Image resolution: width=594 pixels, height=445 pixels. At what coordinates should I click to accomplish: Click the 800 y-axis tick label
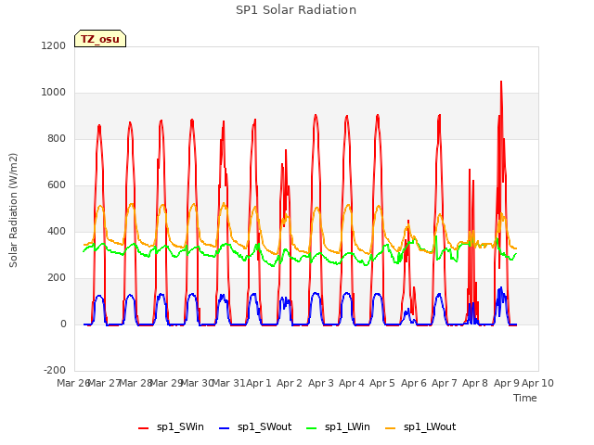coord(57,138)
